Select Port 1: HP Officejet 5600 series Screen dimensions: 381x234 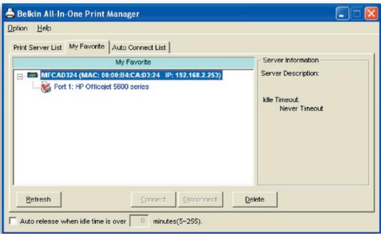point(101,86)
